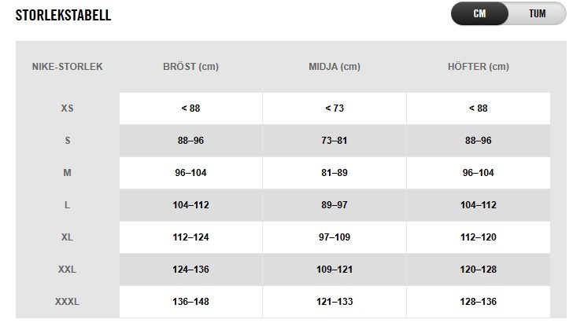Click the STORLEKSTABELL heading
Screen dimensions: 573x323
[63, 15]
